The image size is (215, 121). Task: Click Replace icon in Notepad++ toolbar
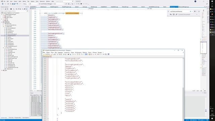point(70,54)
